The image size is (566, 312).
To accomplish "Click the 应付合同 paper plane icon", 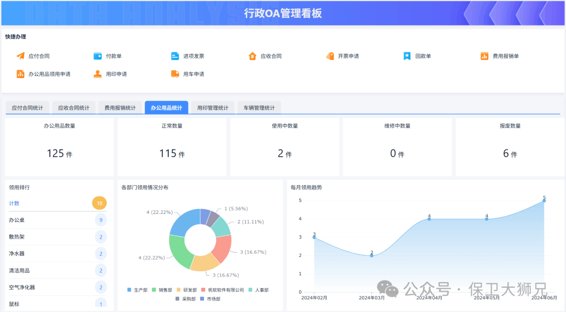I will coord(20,56).
